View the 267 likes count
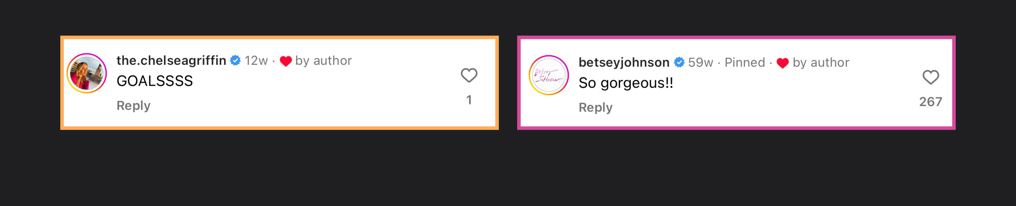 pyautogui.click(x=930, y=102)
